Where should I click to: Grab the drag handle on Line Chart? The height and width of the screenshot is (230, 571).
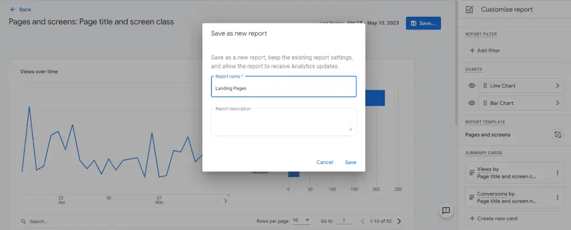485,86
